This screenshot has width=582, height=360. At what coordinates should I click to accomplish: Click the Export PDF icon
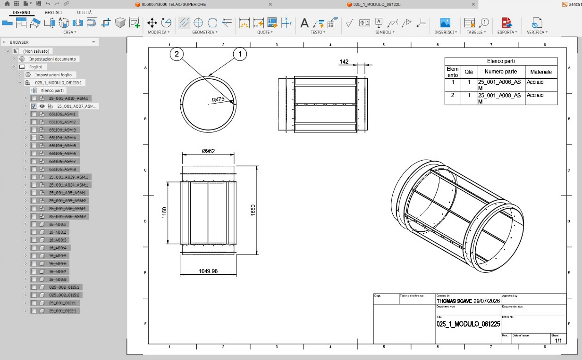pos(507,23)
